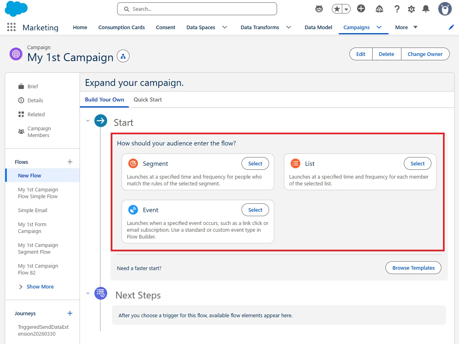Open the Trailhead guidance icon
459x344 pixels.
[379, 9]
